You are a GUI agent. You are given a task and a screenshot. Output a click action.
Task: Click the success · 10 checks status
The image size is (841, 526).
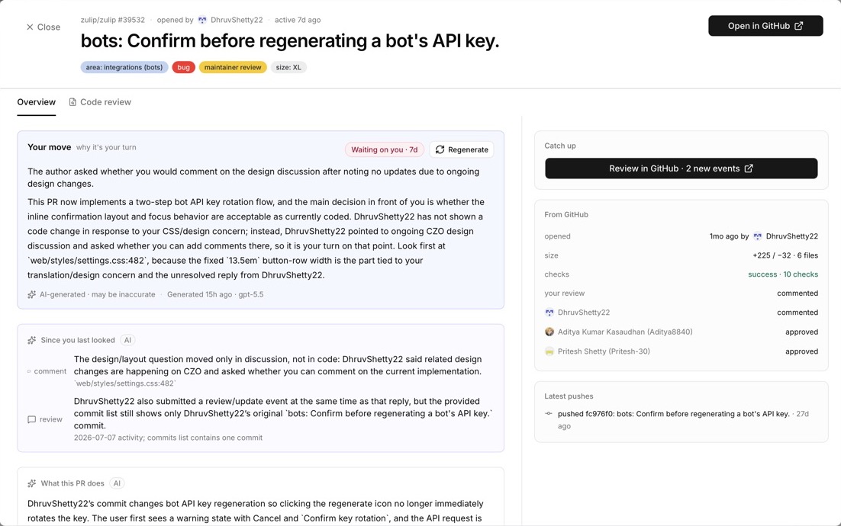pos(783,274)
